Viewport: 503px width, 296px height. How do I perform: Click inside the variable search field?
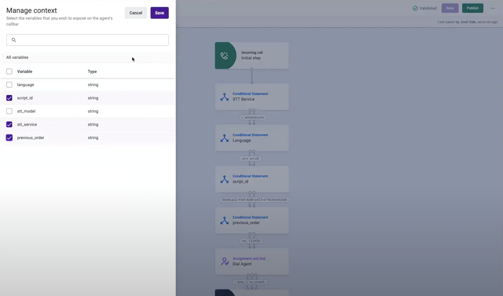coord(87,40)
